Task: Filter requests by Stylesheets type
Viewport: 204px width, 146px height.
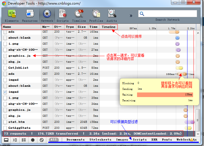Action: click(100, 140)
